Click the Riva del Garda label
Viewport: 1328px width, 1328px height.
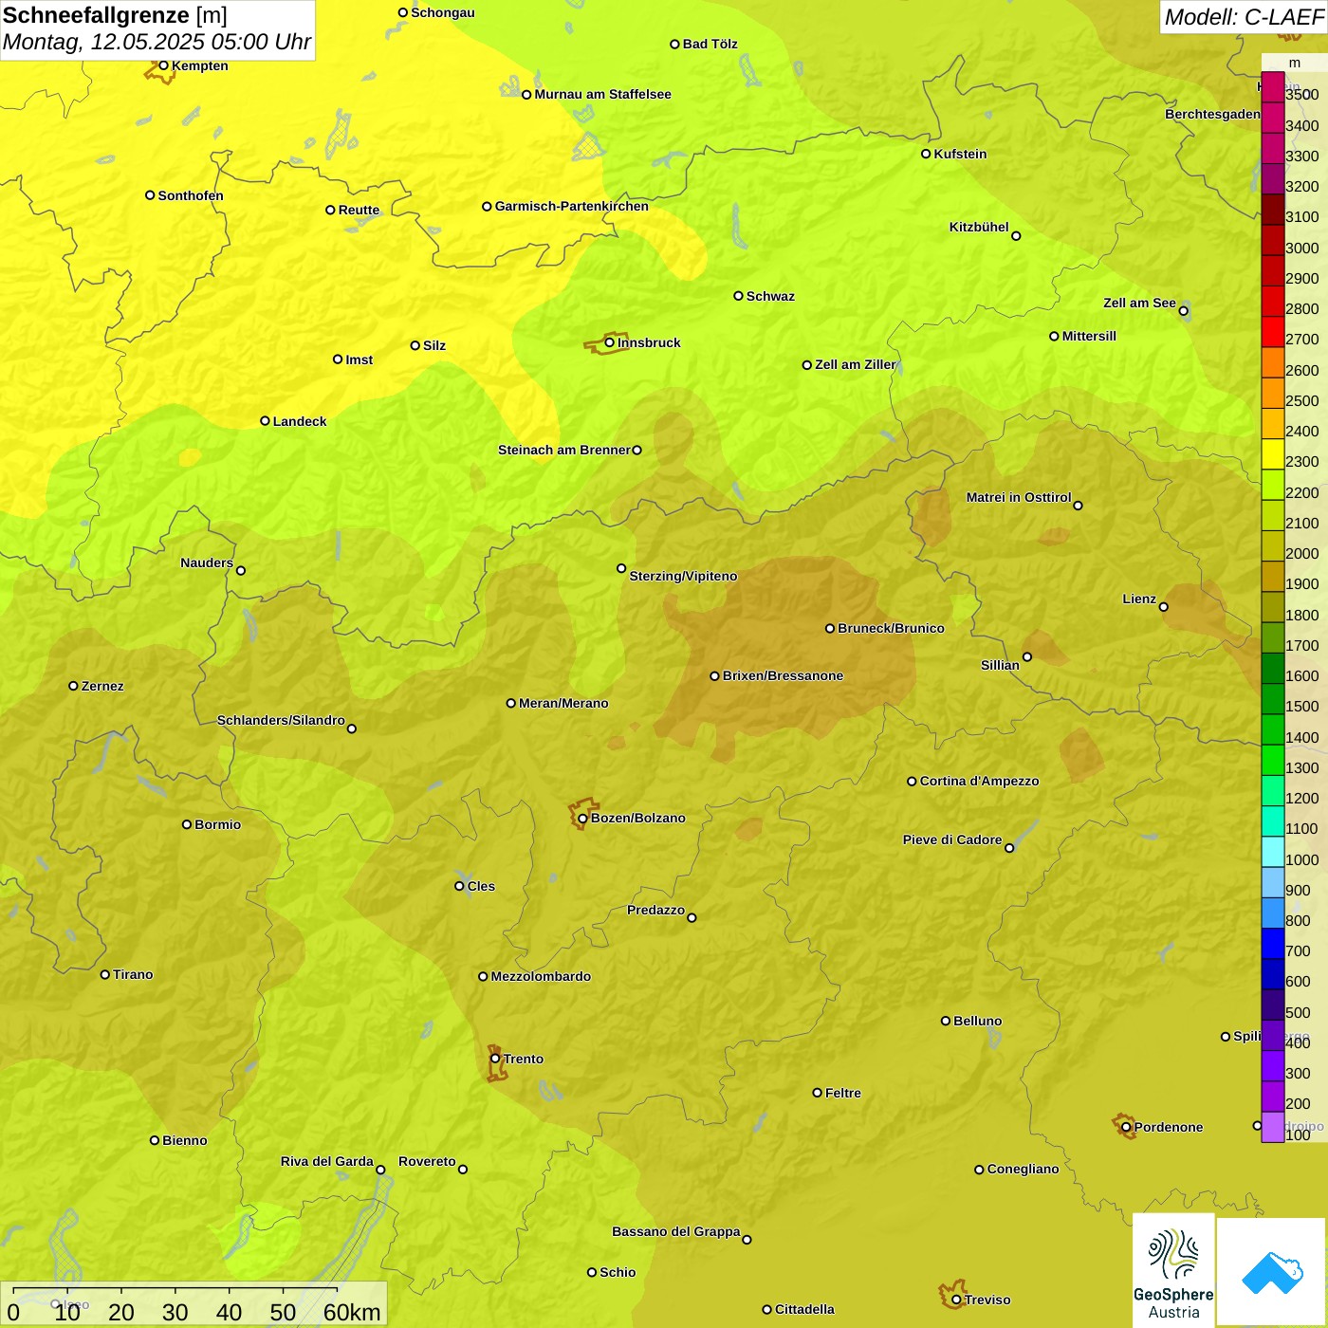click(327, 1161)
